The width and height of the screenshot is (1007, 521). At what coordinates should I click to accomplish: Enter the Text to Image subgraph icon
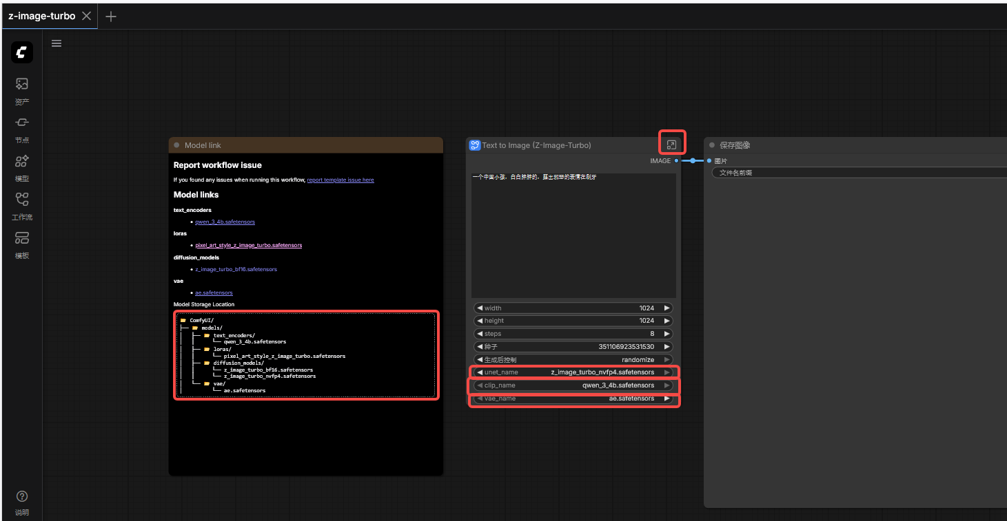(671, 145)
